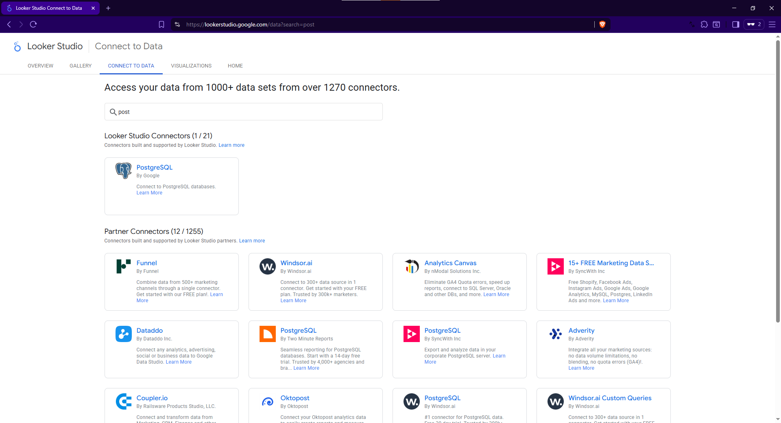Click the Adverity connector logo
The image size is (781, 423).
pos(556,334)
